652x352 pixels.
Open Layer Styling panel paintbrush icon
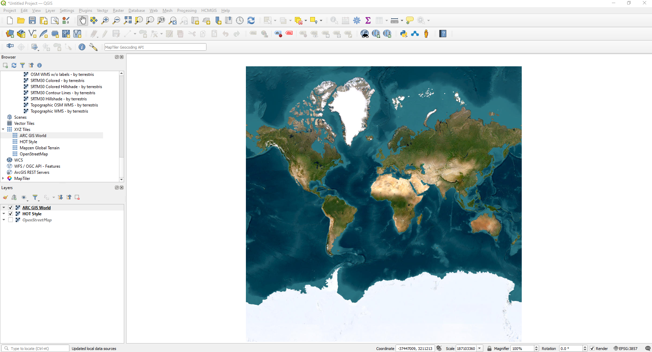tap(5, 197)
